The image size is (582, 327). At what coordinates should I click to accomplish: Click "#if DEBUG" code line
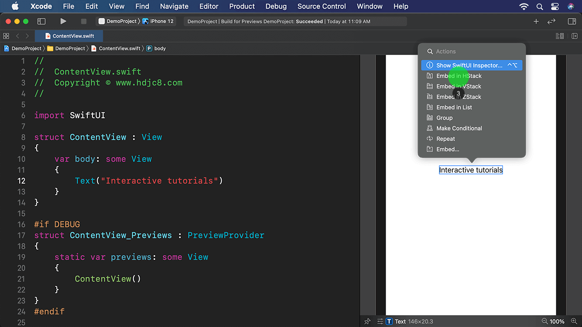point(57,225)
